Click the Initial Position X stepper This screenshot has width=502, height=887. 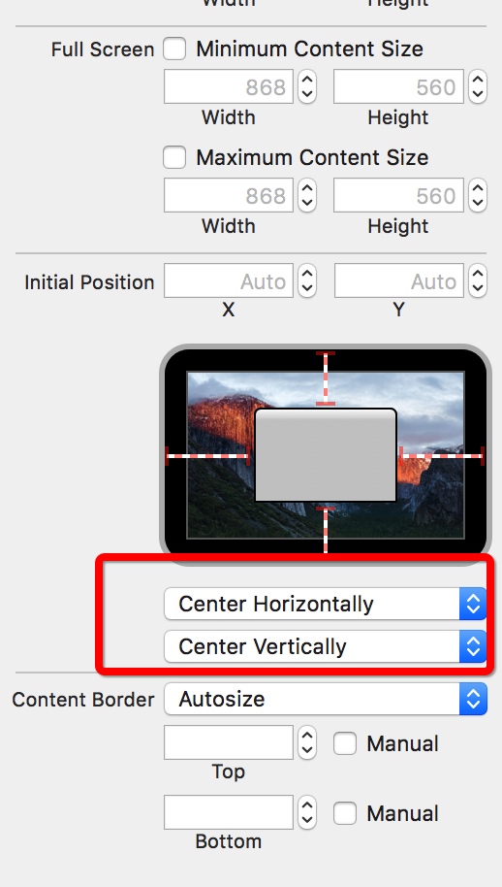point(307,280)
